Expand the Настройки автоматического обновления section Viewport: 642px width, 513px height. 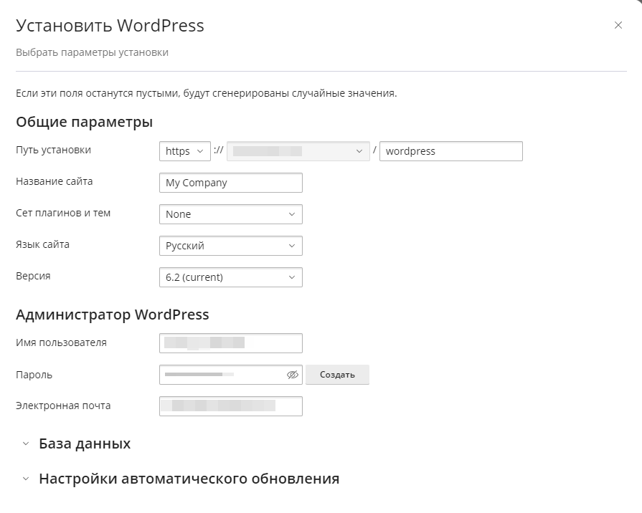tap(181, 479)
